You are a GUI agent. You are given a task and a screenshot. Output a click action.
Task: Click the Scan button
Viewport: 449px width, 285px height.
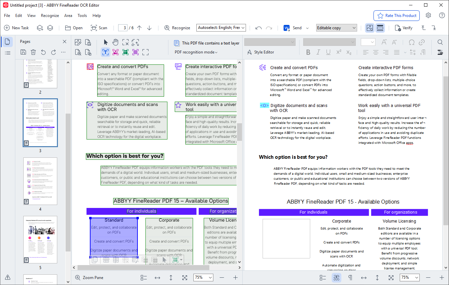[x=99, y=28]
